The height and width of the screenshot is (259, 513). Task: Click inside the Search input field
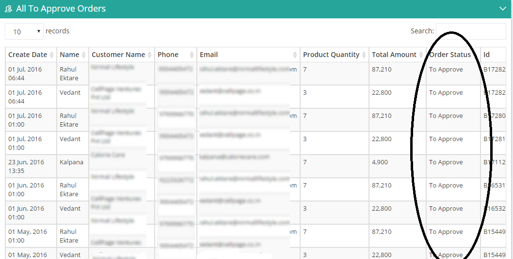tap(471, 31)
